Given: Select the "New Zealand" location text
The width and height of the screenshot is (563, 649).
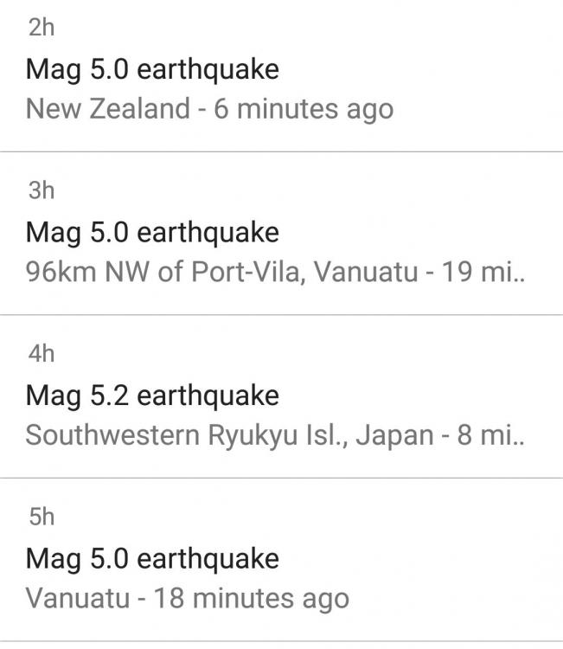Looking at the screenshot, I should 108,109.
